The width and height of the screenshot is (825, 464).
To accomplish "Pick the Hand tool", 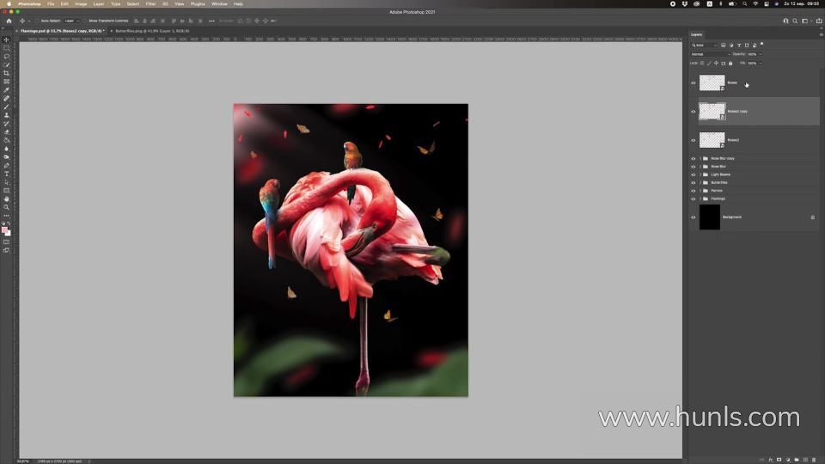I will click(6, 198).
